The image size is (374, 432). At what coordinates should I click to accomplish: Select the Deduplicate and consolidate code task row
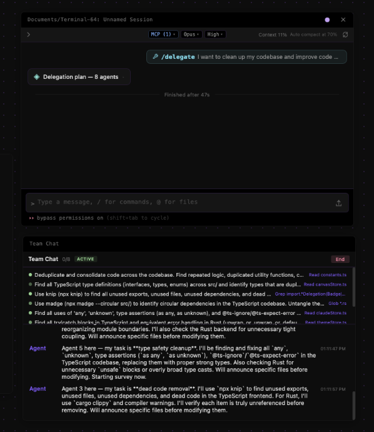(188, 275)
